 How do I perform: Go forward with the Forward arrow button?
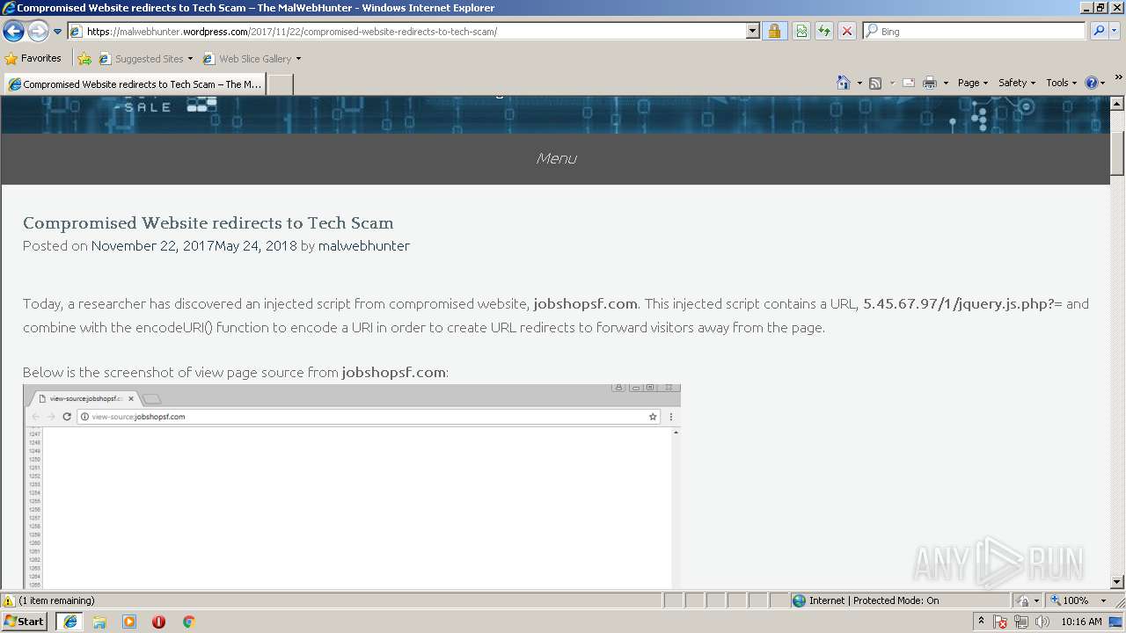[38, 32]
